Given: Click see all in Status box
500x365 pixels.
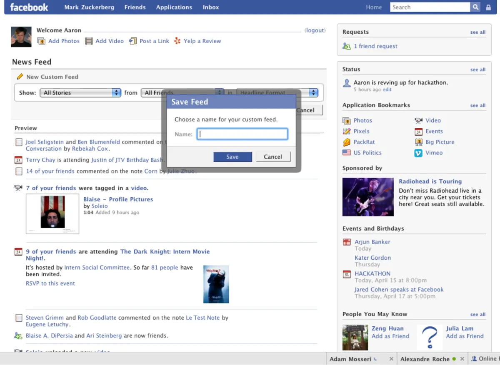Looking at the screenshot, I should click(478, 70).
